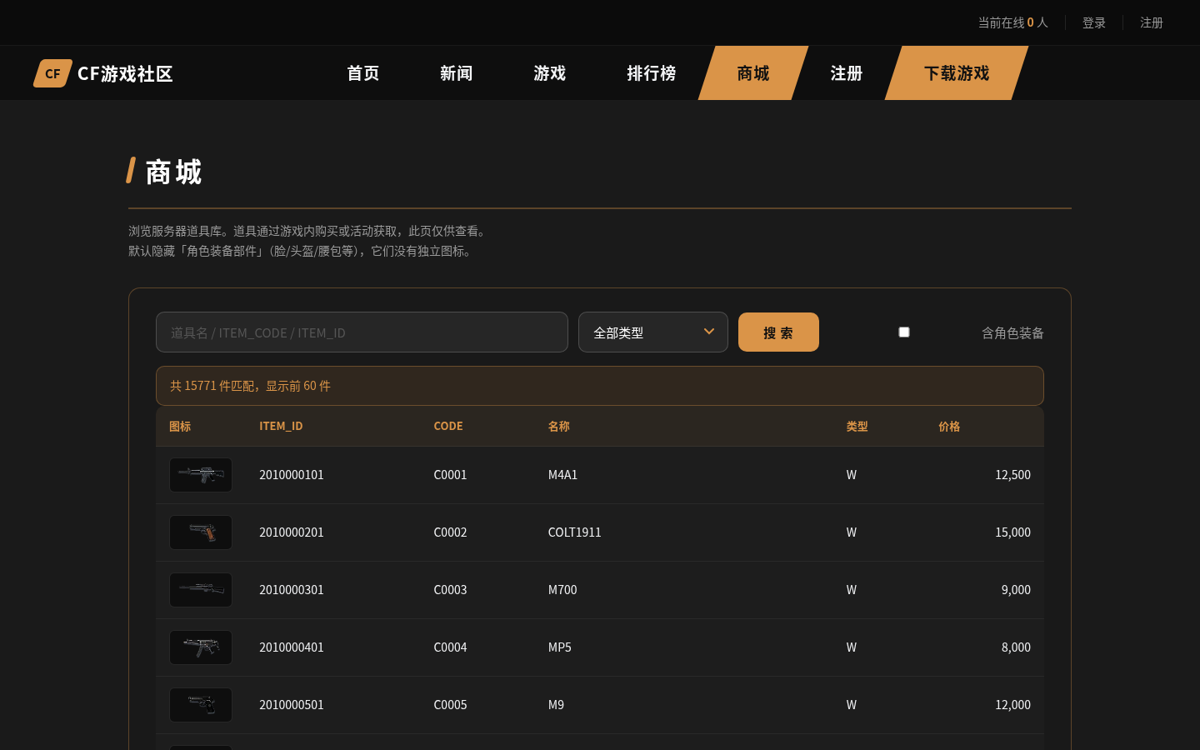The height and width of the screenshot is (750, 1200).
Task: Open the COLT1911 pistol icon
Action: [x=201, y=532]
